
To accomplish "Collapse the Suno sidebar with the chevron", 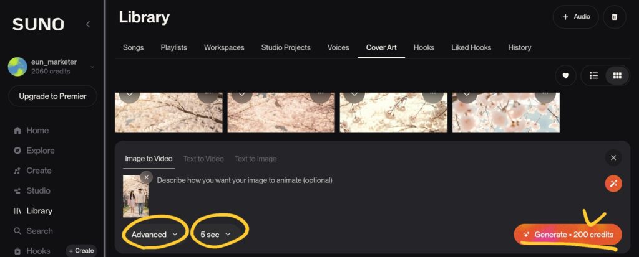I will coord(88,24).
